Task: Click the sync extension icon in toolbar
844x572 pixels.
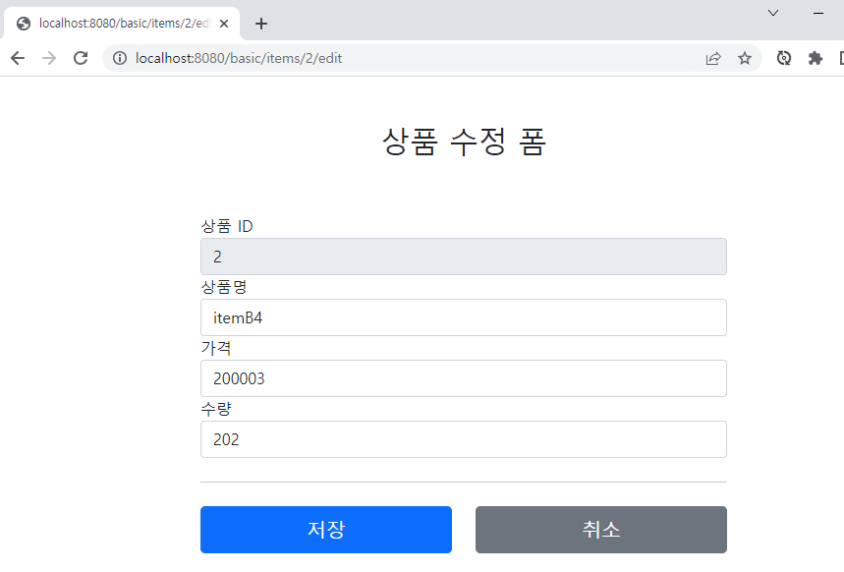Action: tap(784, 58)
